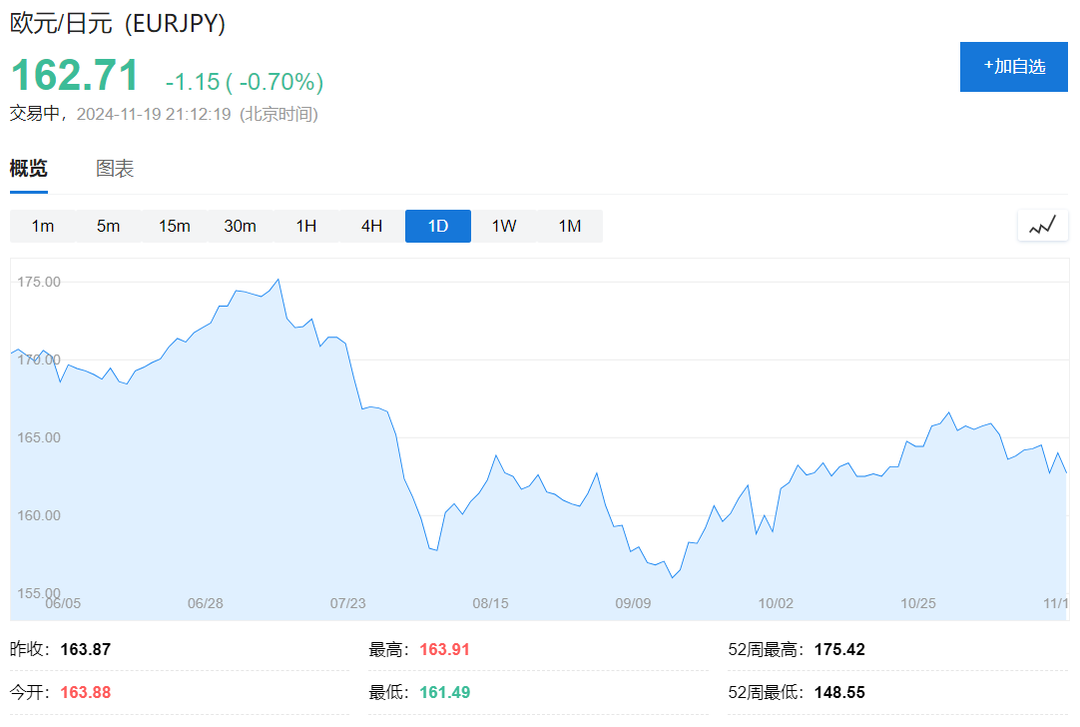Select the 1D timeframe button

click(437, 226)
